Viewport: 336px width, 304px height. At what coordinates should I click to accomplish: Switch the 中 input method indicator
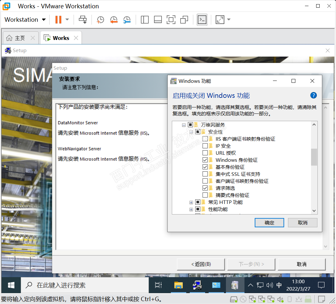(279, 285)
